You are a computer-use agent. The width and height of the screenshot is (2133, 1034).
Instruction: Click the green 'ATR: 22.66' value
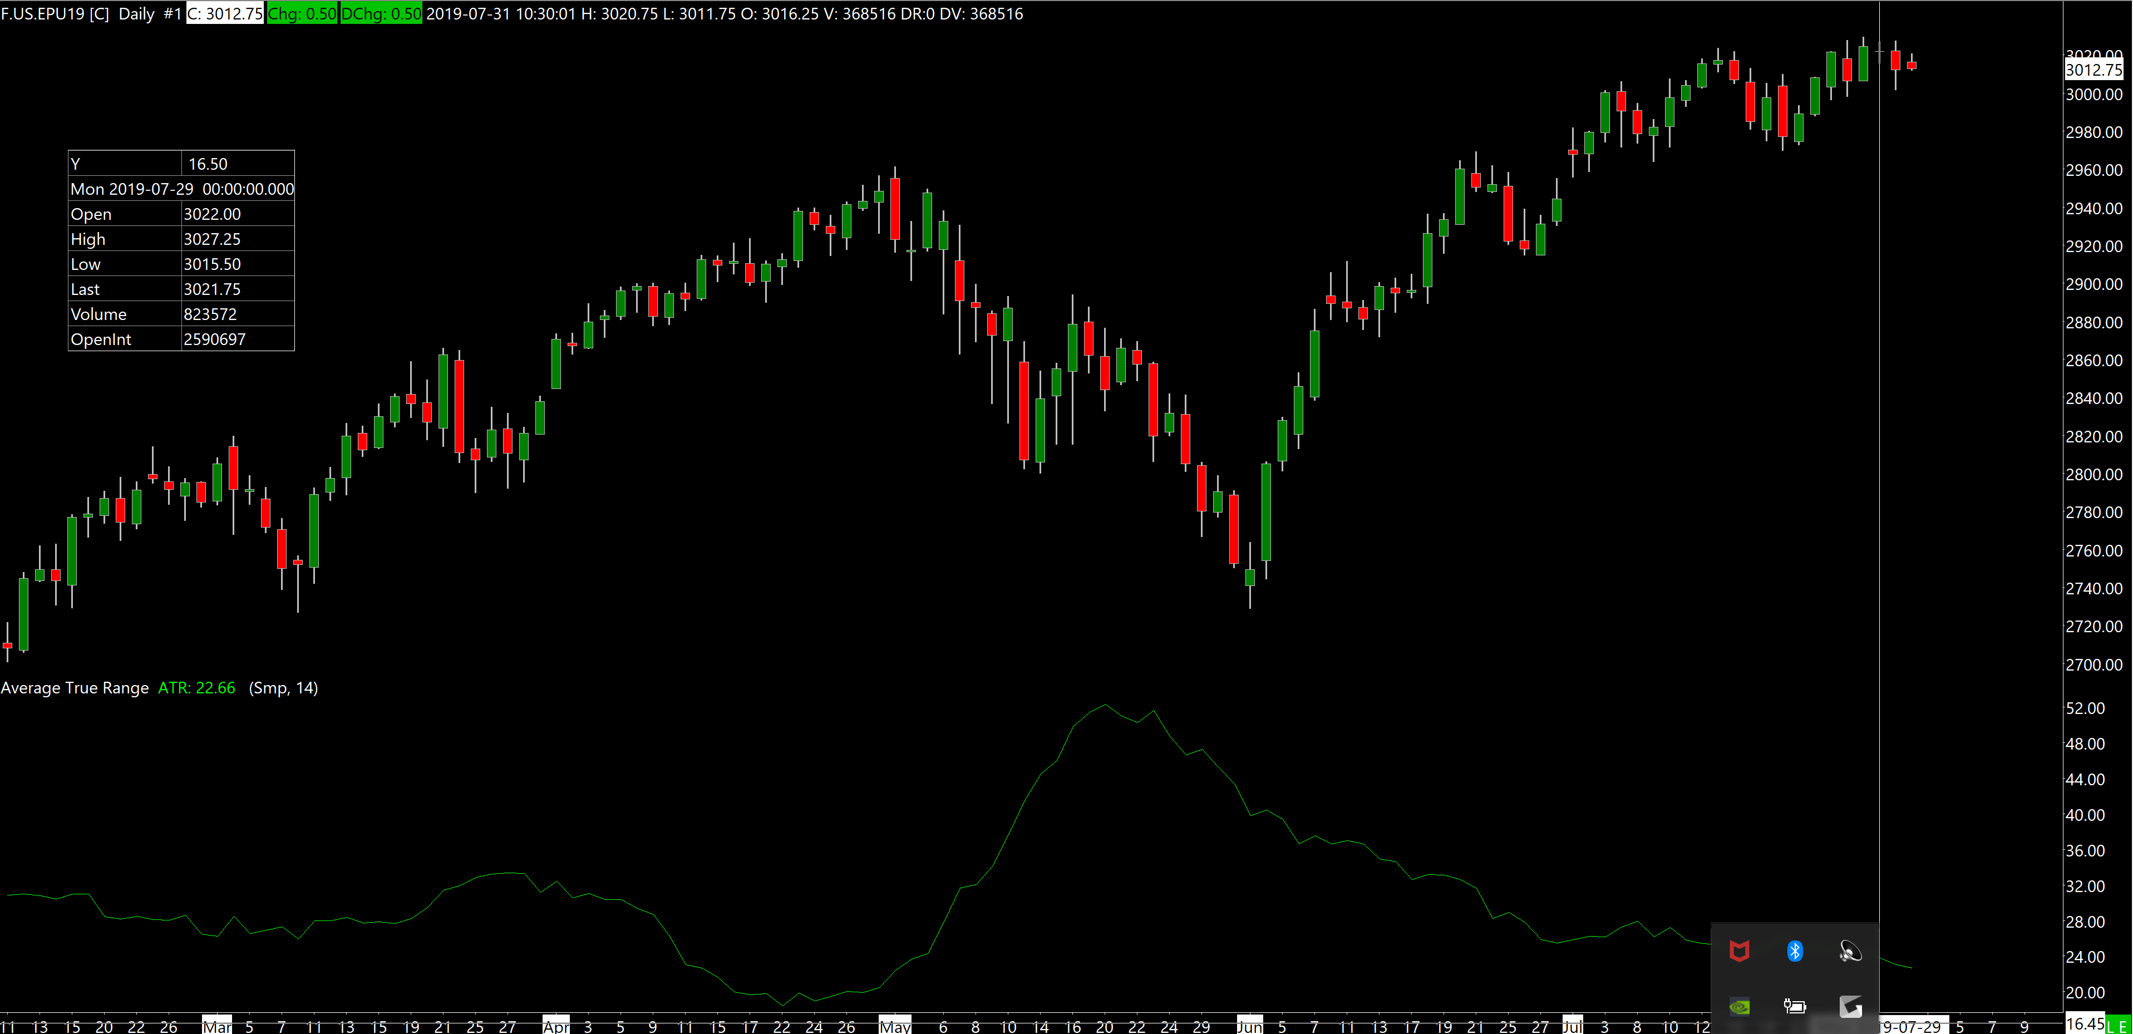tap(196, 688)
